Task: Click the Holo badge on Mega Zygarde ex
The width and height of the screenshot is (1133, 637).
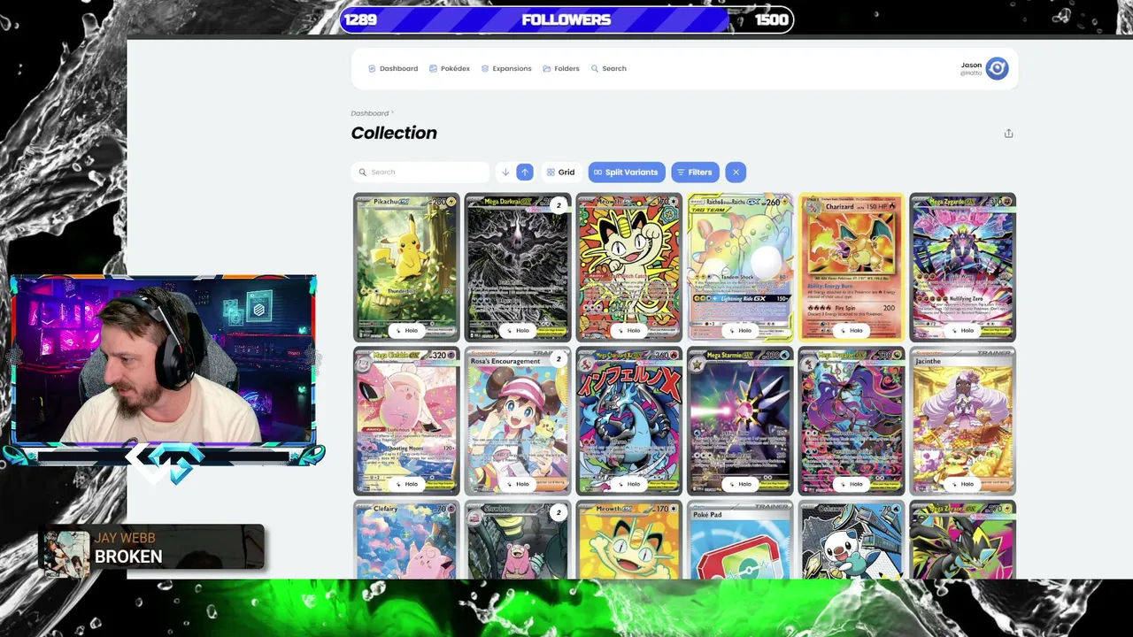Action: (963, 330)
